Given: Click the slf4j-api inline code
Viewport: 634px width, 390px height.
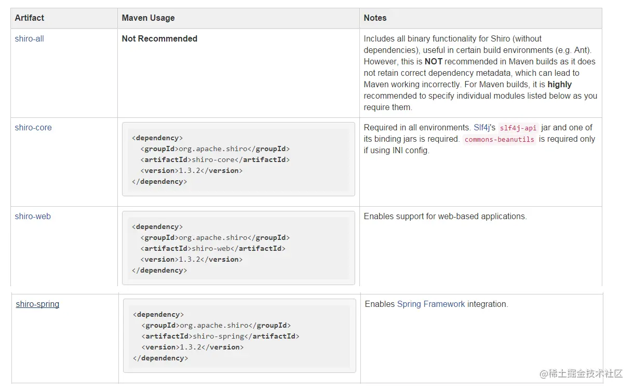Looking at the screenshot, I should tap(518, 128).
